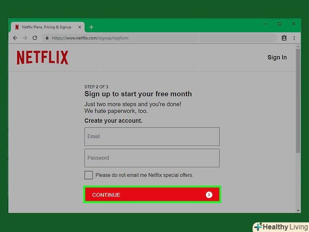Screen dimensions: 309x232
Task: Minimize the browser window
Action: (x=265, y=24)
